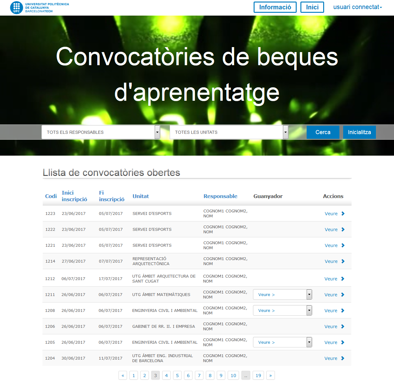Click chevron arrow for convocatòria 1206
The height and width of the screenshot is (383, 394).
(x=343, y=327)
